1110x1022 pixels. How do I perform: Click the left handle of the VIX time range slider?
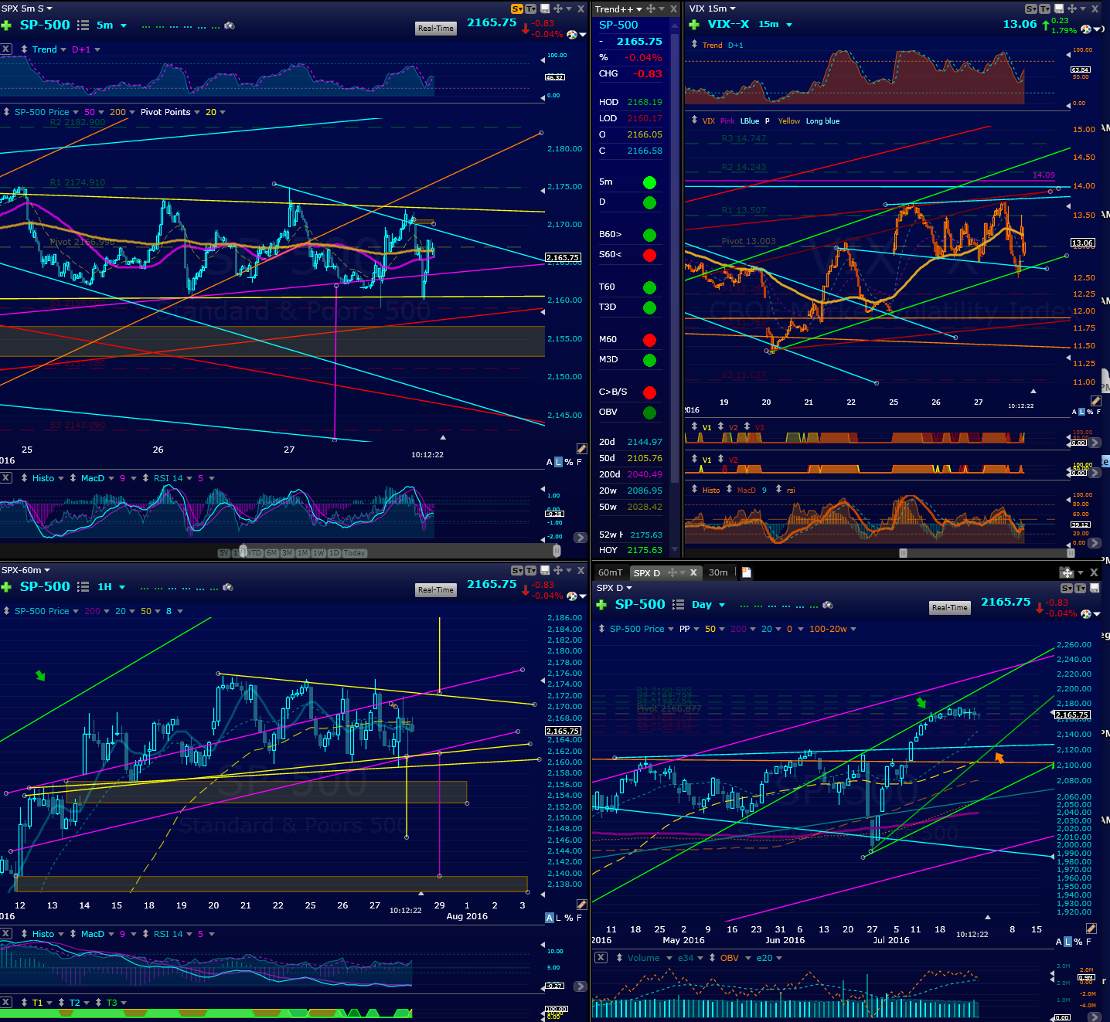coord(903,553)
